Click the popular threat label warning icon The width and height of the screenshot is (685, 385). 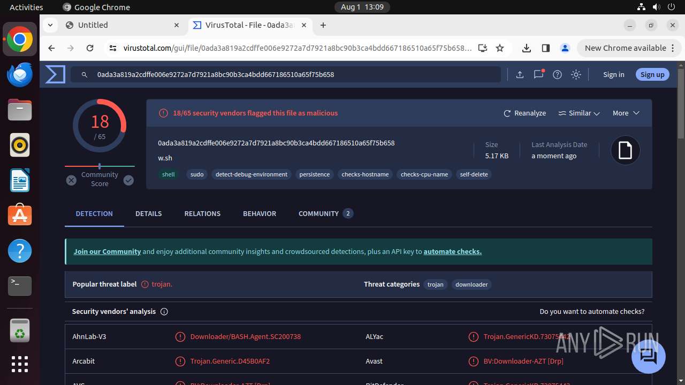pos(144,284)
